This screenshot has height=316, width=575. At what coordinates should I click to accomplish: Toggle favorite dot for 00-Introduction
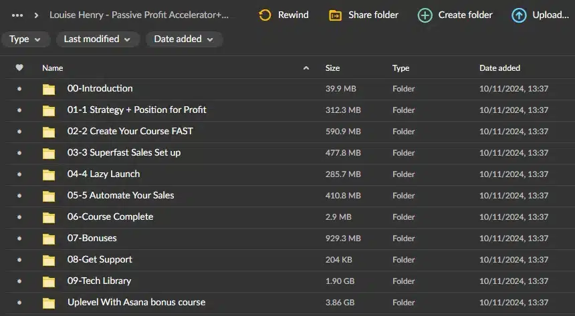(x=19, y=89)
